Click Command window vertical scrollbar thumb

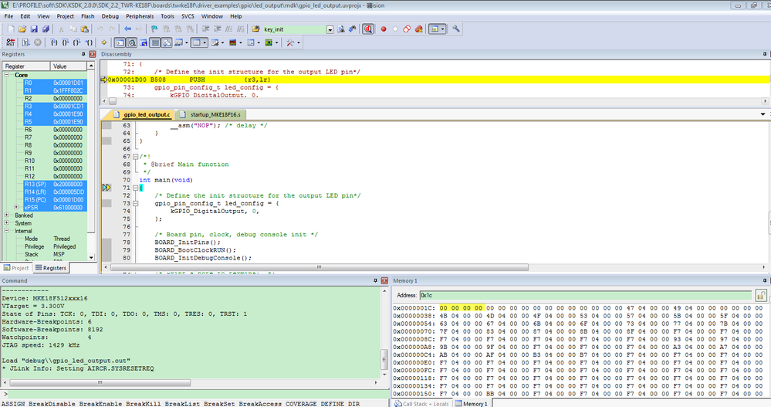384,359
